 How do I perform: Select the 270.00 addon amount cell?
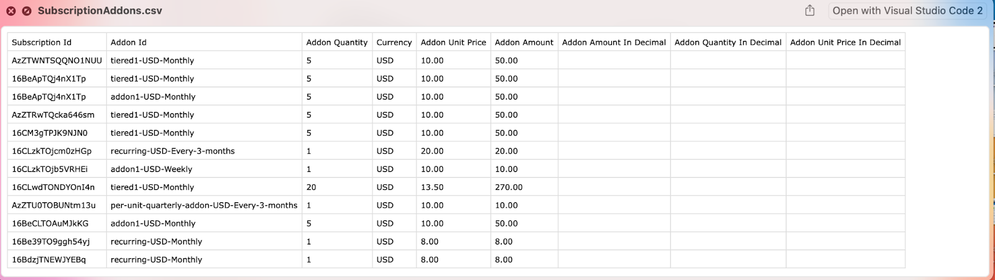pyautogui.click(x=509, y=187)
